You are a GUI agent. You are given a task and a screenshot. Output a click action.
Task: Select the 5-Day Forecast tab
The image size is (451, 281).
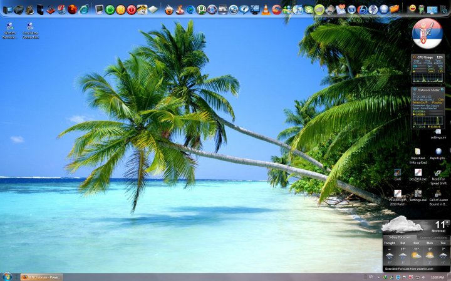[400, 238]
